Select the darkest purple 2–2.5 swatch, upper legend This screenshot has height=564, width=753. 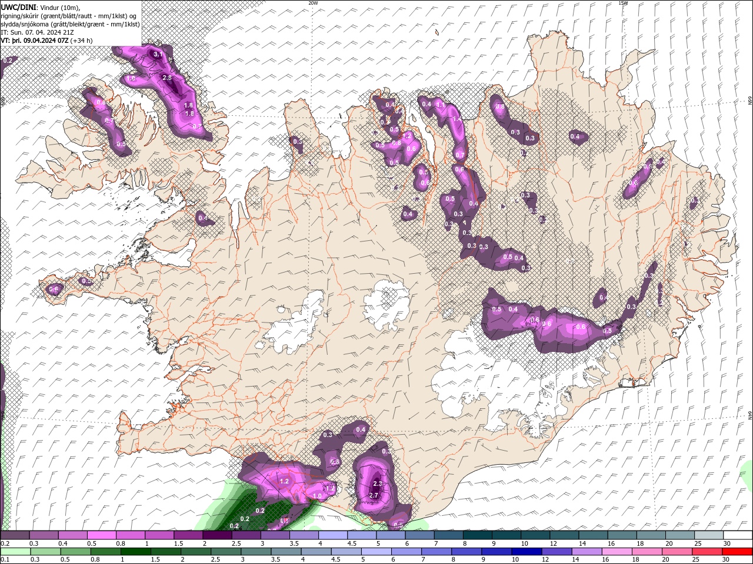coord(217,535)
